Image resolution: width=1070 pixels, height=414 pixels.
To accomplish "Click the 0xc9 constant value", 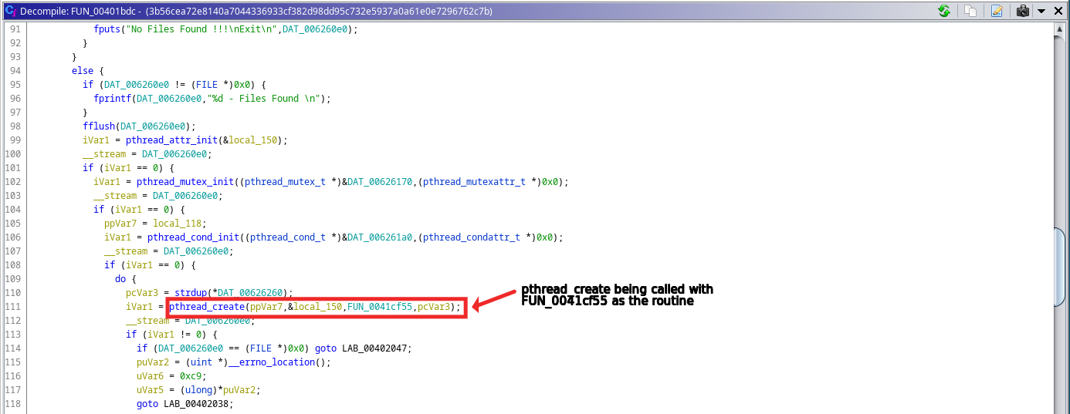I will pos(191,376).
